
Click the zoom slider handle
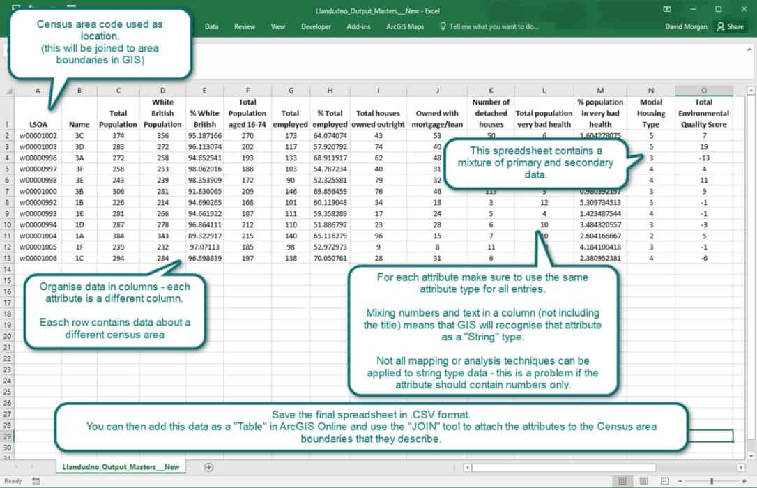tap(712, 481)
